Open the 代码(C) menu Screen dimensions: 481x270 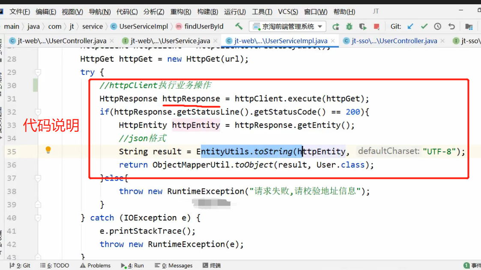coord(127,12)
